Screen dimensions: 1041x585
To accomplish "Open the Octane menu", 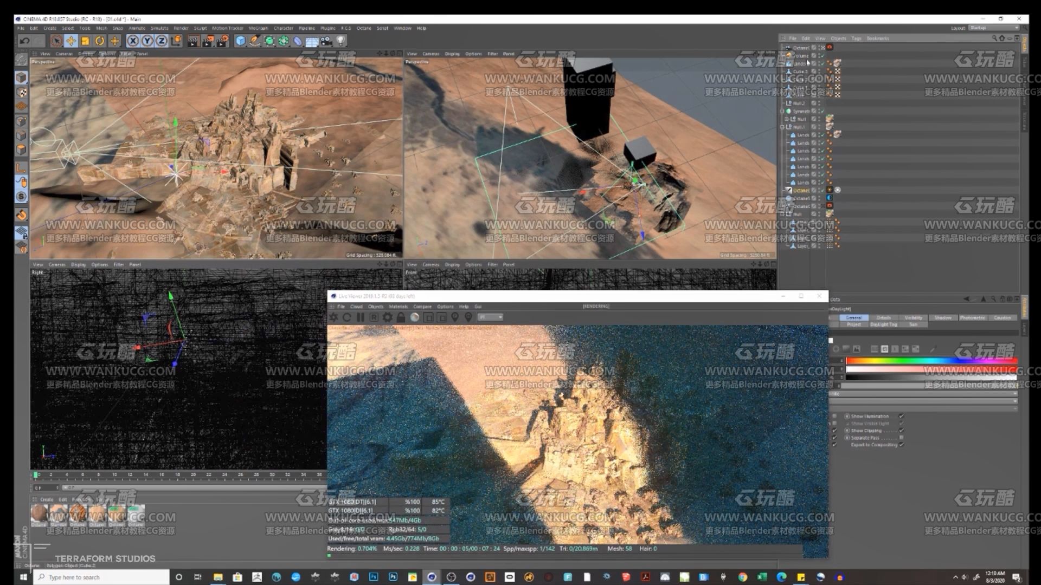I will [364, 28].
